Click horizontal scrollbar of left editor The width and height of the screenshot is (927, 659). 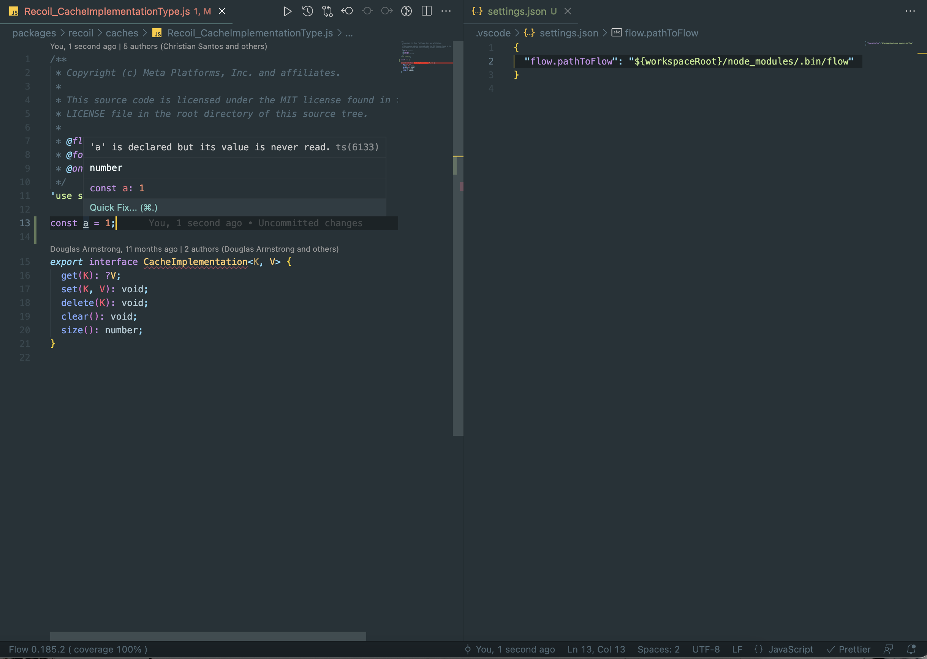coord(208,635)
